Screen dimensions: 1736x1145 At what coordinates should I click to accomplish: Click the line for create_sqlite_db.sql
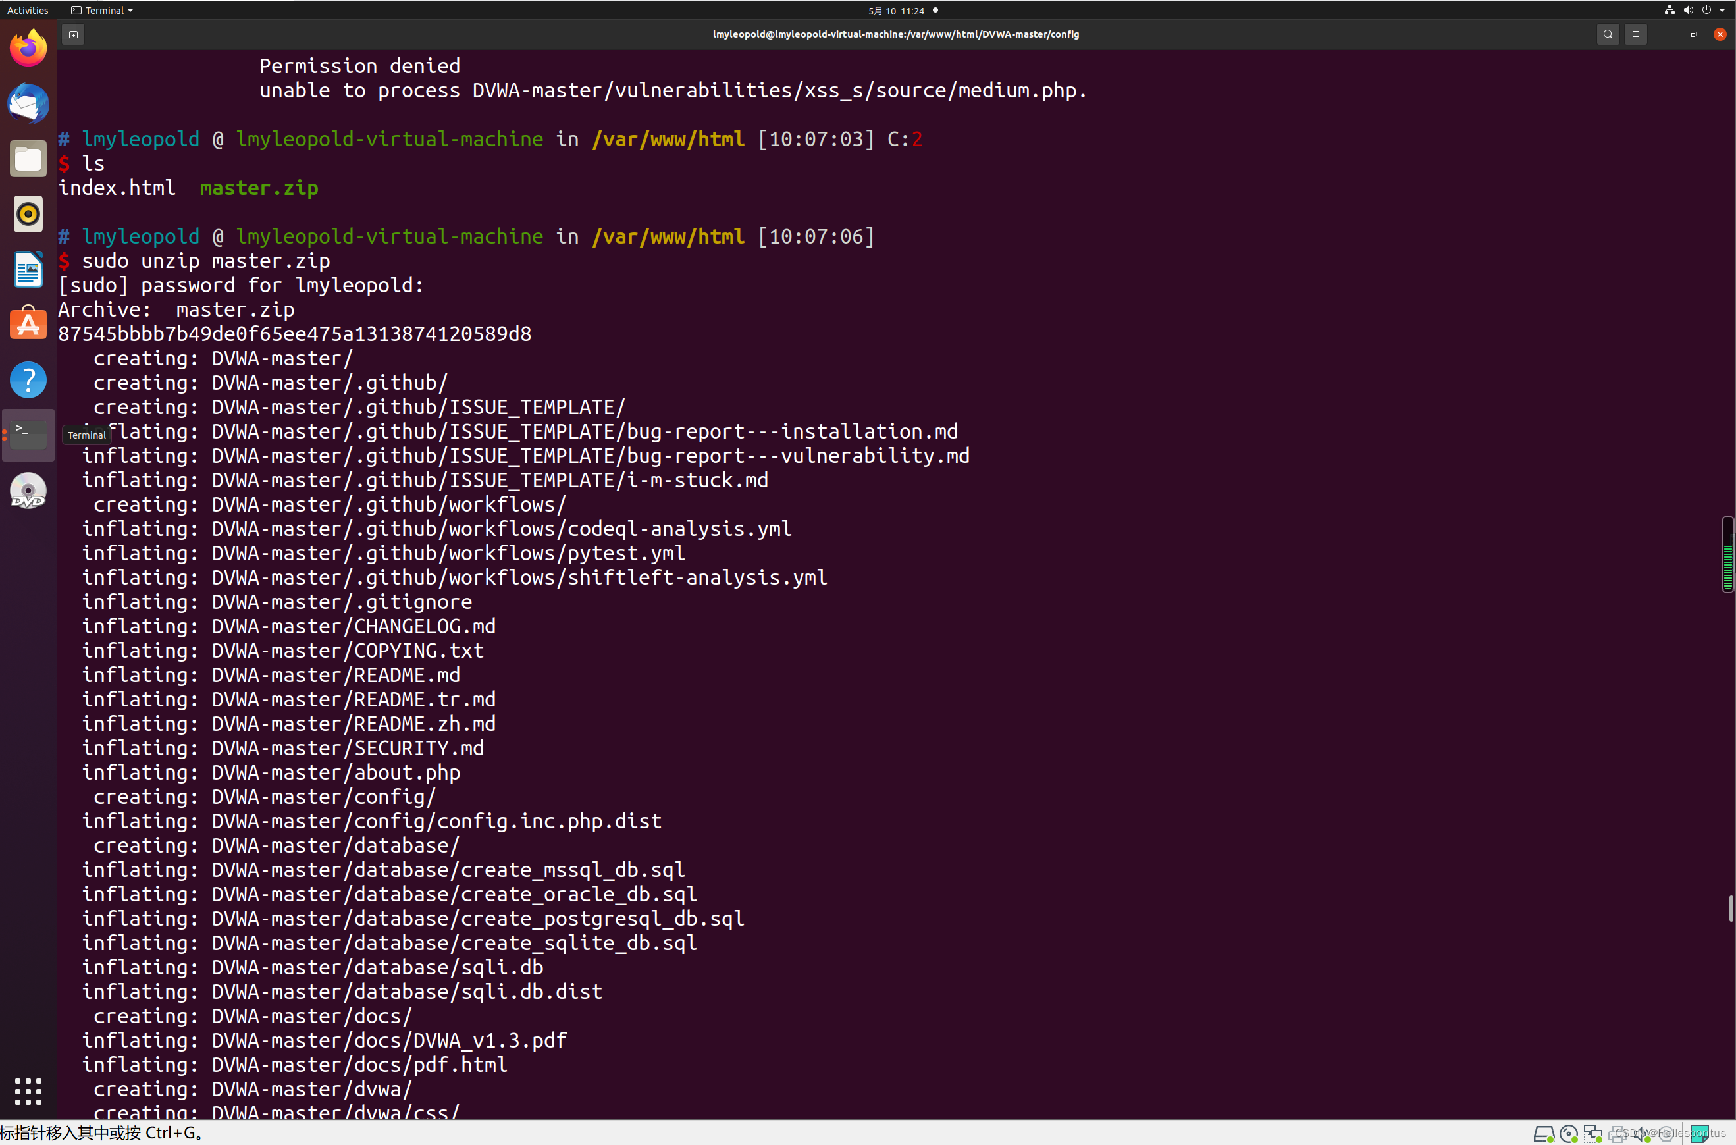tap(389, 943)
